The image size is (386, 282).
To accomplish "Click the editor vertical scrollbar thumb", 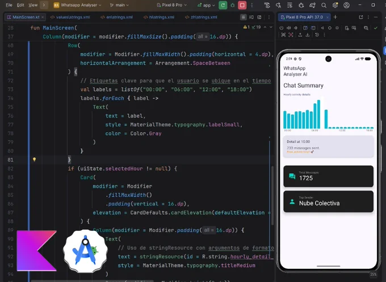I will pyautogui.click(x=272, y=196).
